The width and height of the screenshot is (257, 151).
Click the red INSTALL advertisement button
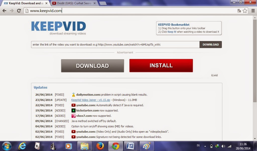click(x=161, y=66)
